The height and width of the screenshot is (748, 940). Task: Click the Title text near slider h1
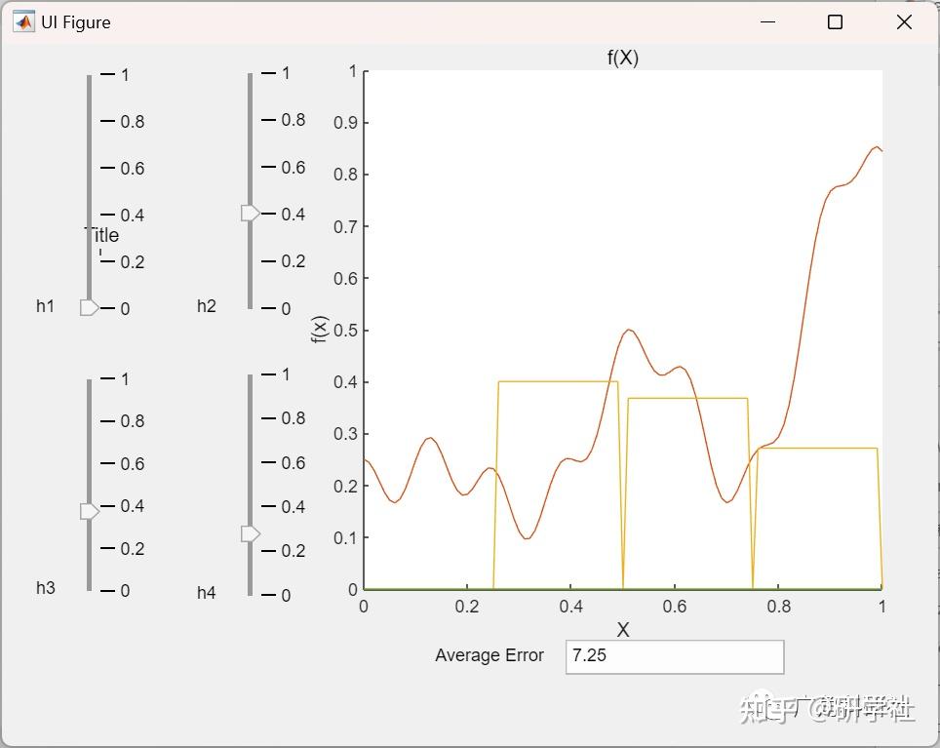102,235
